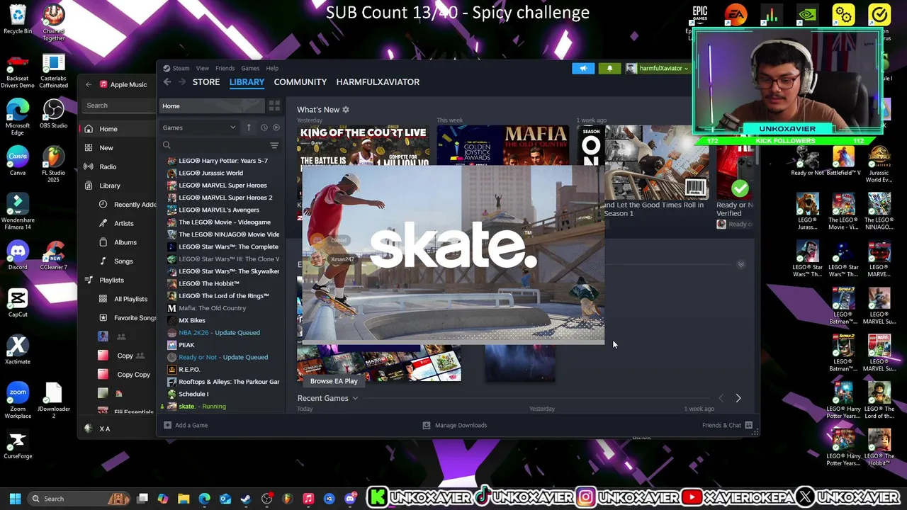Click Browse EA Play button
Image resolution: width=907 pixels, height=510 pixels.
point(334,381)
